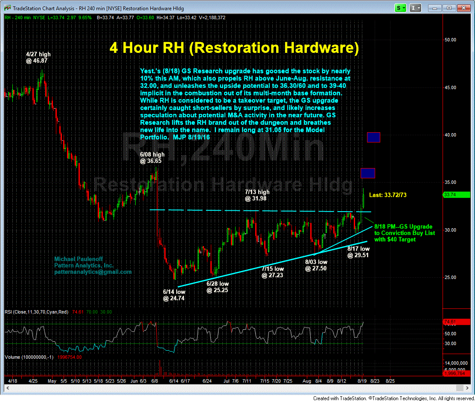The width and height of the screenshot is (475, 401).
Task: Click the 'Volume (100000000,-1)' indicator label
Action: 29,357
